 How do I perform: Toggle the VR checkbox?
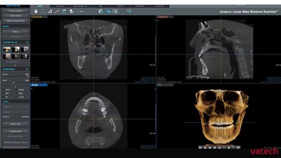(4, 97)
